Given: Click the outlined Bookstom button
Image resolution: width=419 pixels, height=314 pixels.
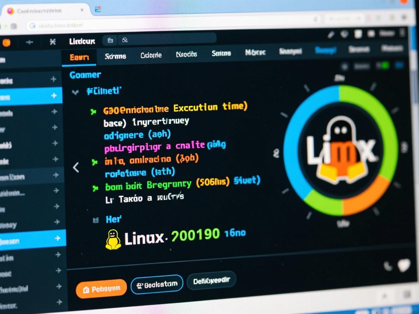Looking at the screenshot, I should (156, 285).
